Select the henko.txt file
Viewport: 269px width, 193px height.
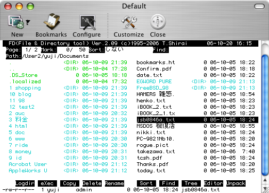(196, 101)
